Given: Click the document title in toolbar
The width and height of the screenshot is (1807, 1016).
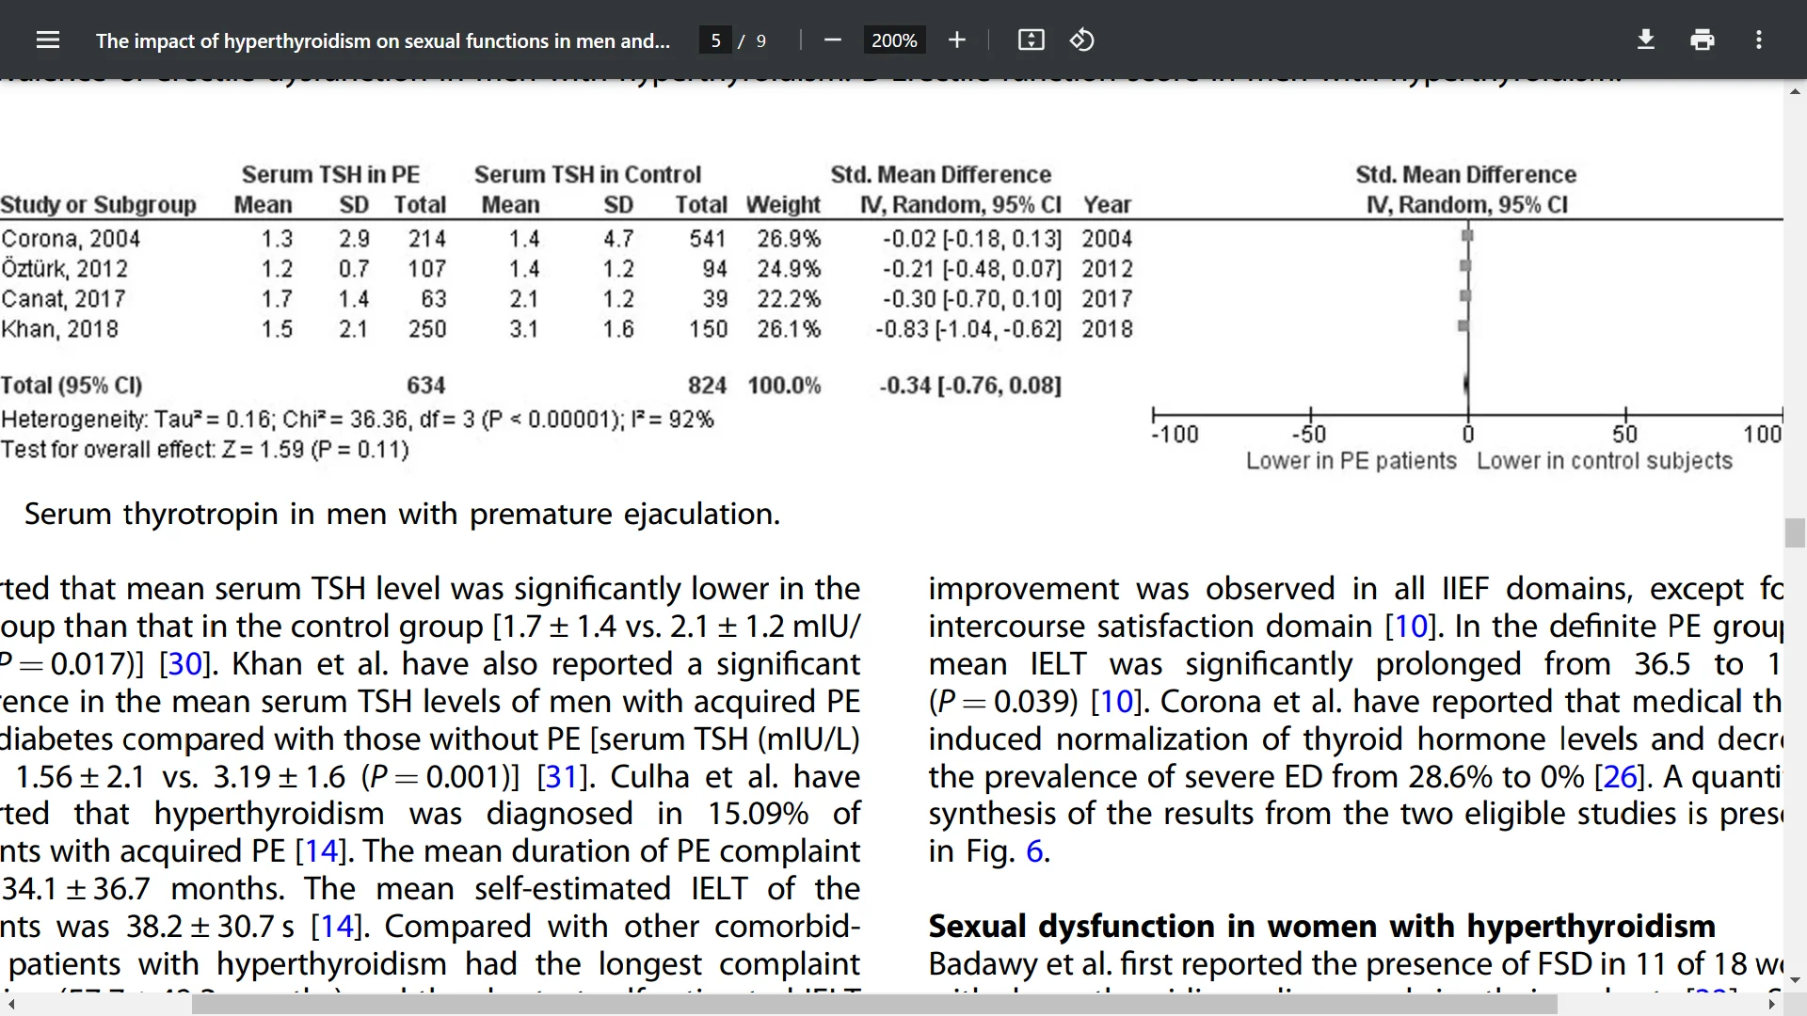Looking at the screenshot, I should coord(383,40).
